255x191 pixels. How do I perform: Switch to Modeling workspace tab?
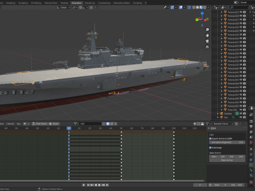(x=11, y=3)
